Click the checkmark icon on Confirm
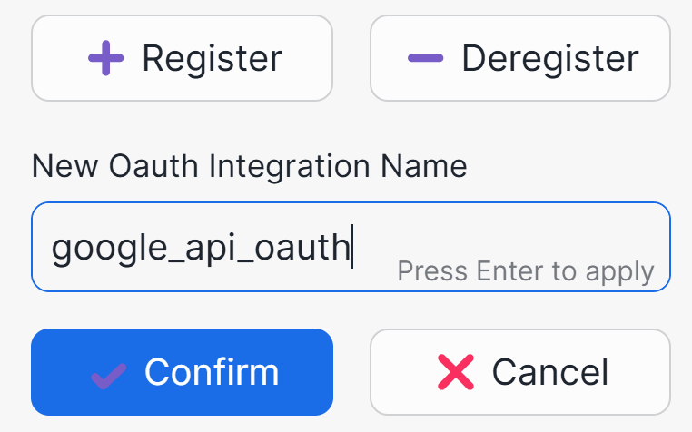692x432 pixels. click(x=108, y=373)
